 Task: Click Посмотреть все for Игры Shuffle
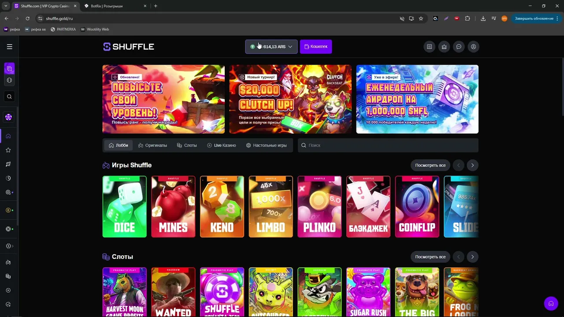tap(430, 165)
